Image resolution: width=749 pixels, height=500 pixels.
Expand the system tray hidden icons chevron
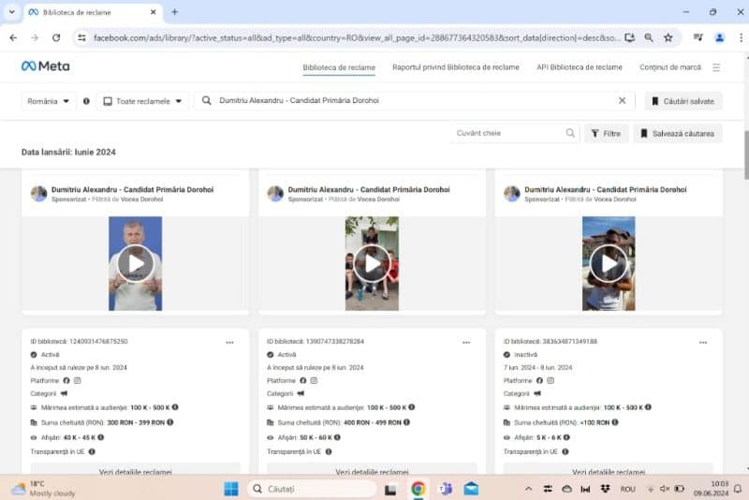tap(528, 489)
